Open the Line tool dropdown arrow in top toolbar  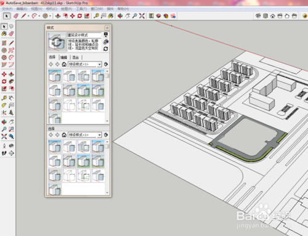point(28,16)
